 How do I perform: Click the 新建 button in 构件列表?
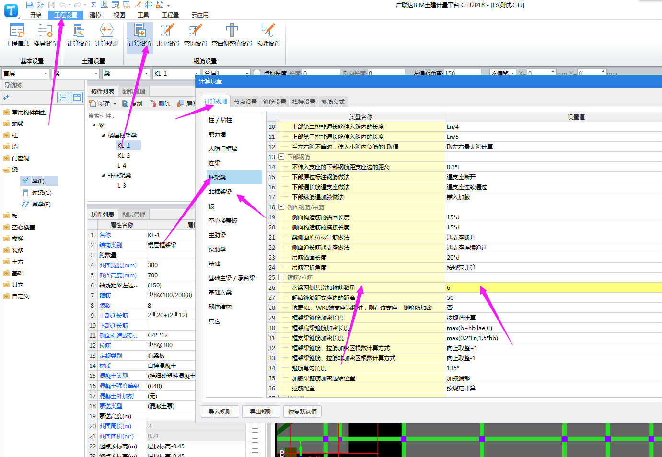pos(100,103)
